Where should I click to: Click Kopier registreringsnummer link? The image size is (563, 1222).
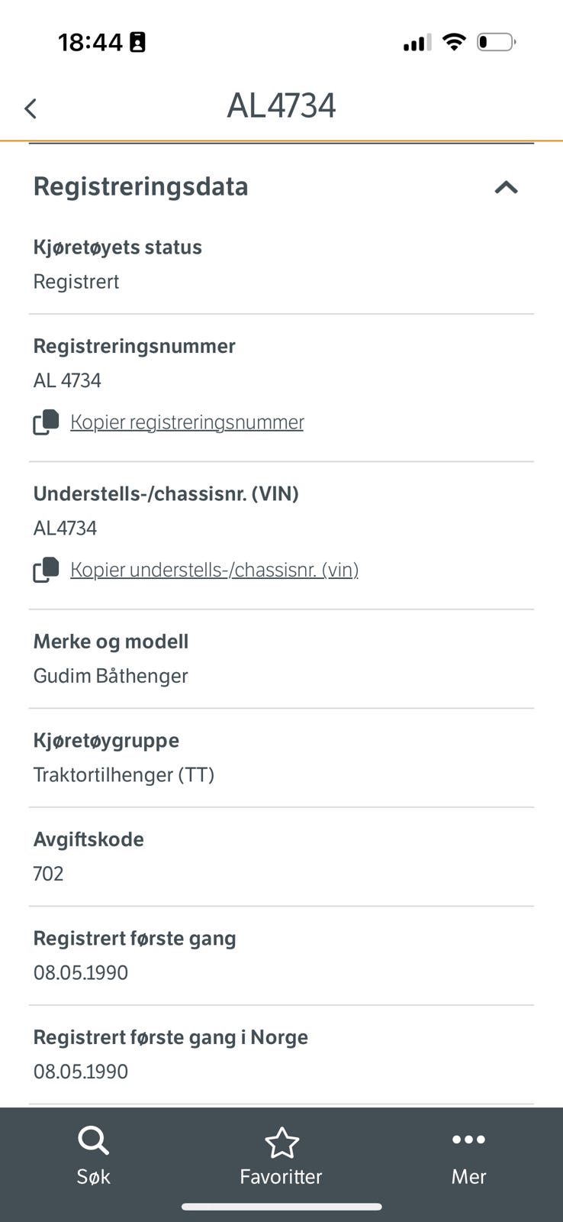point(187,422)
